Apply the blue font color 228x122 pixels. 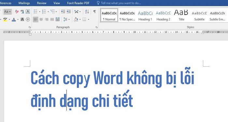(x=14, y=19)
